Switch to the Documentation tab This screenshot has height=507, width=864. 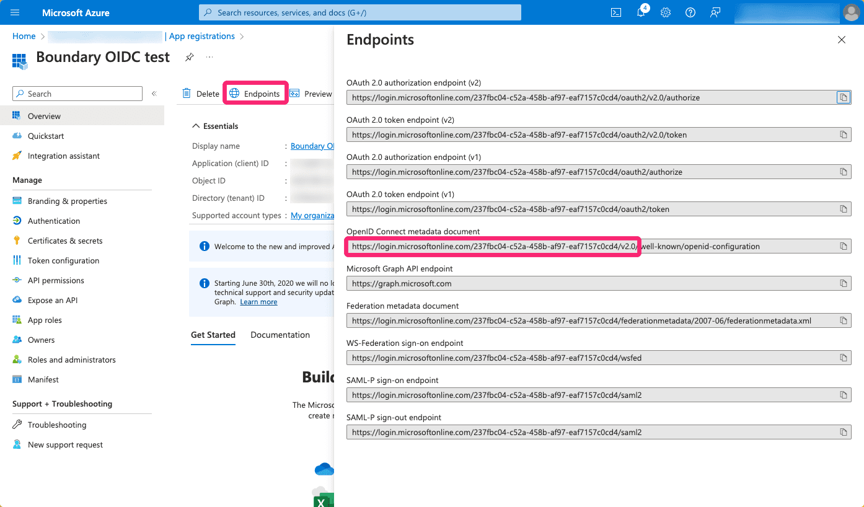coord(280,335)
